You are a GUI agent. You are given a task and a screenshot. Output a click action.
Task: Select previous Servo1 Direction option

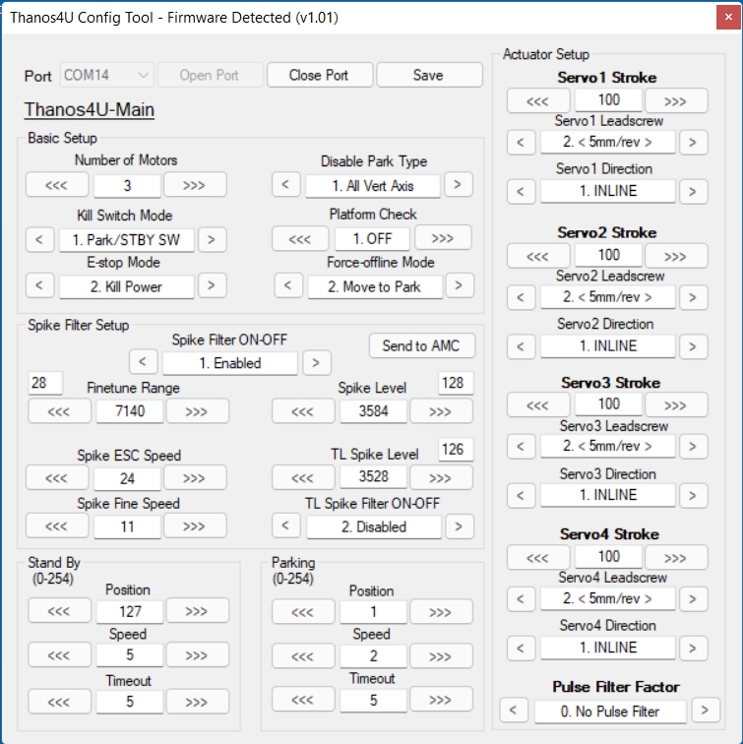tap(521, 192)
